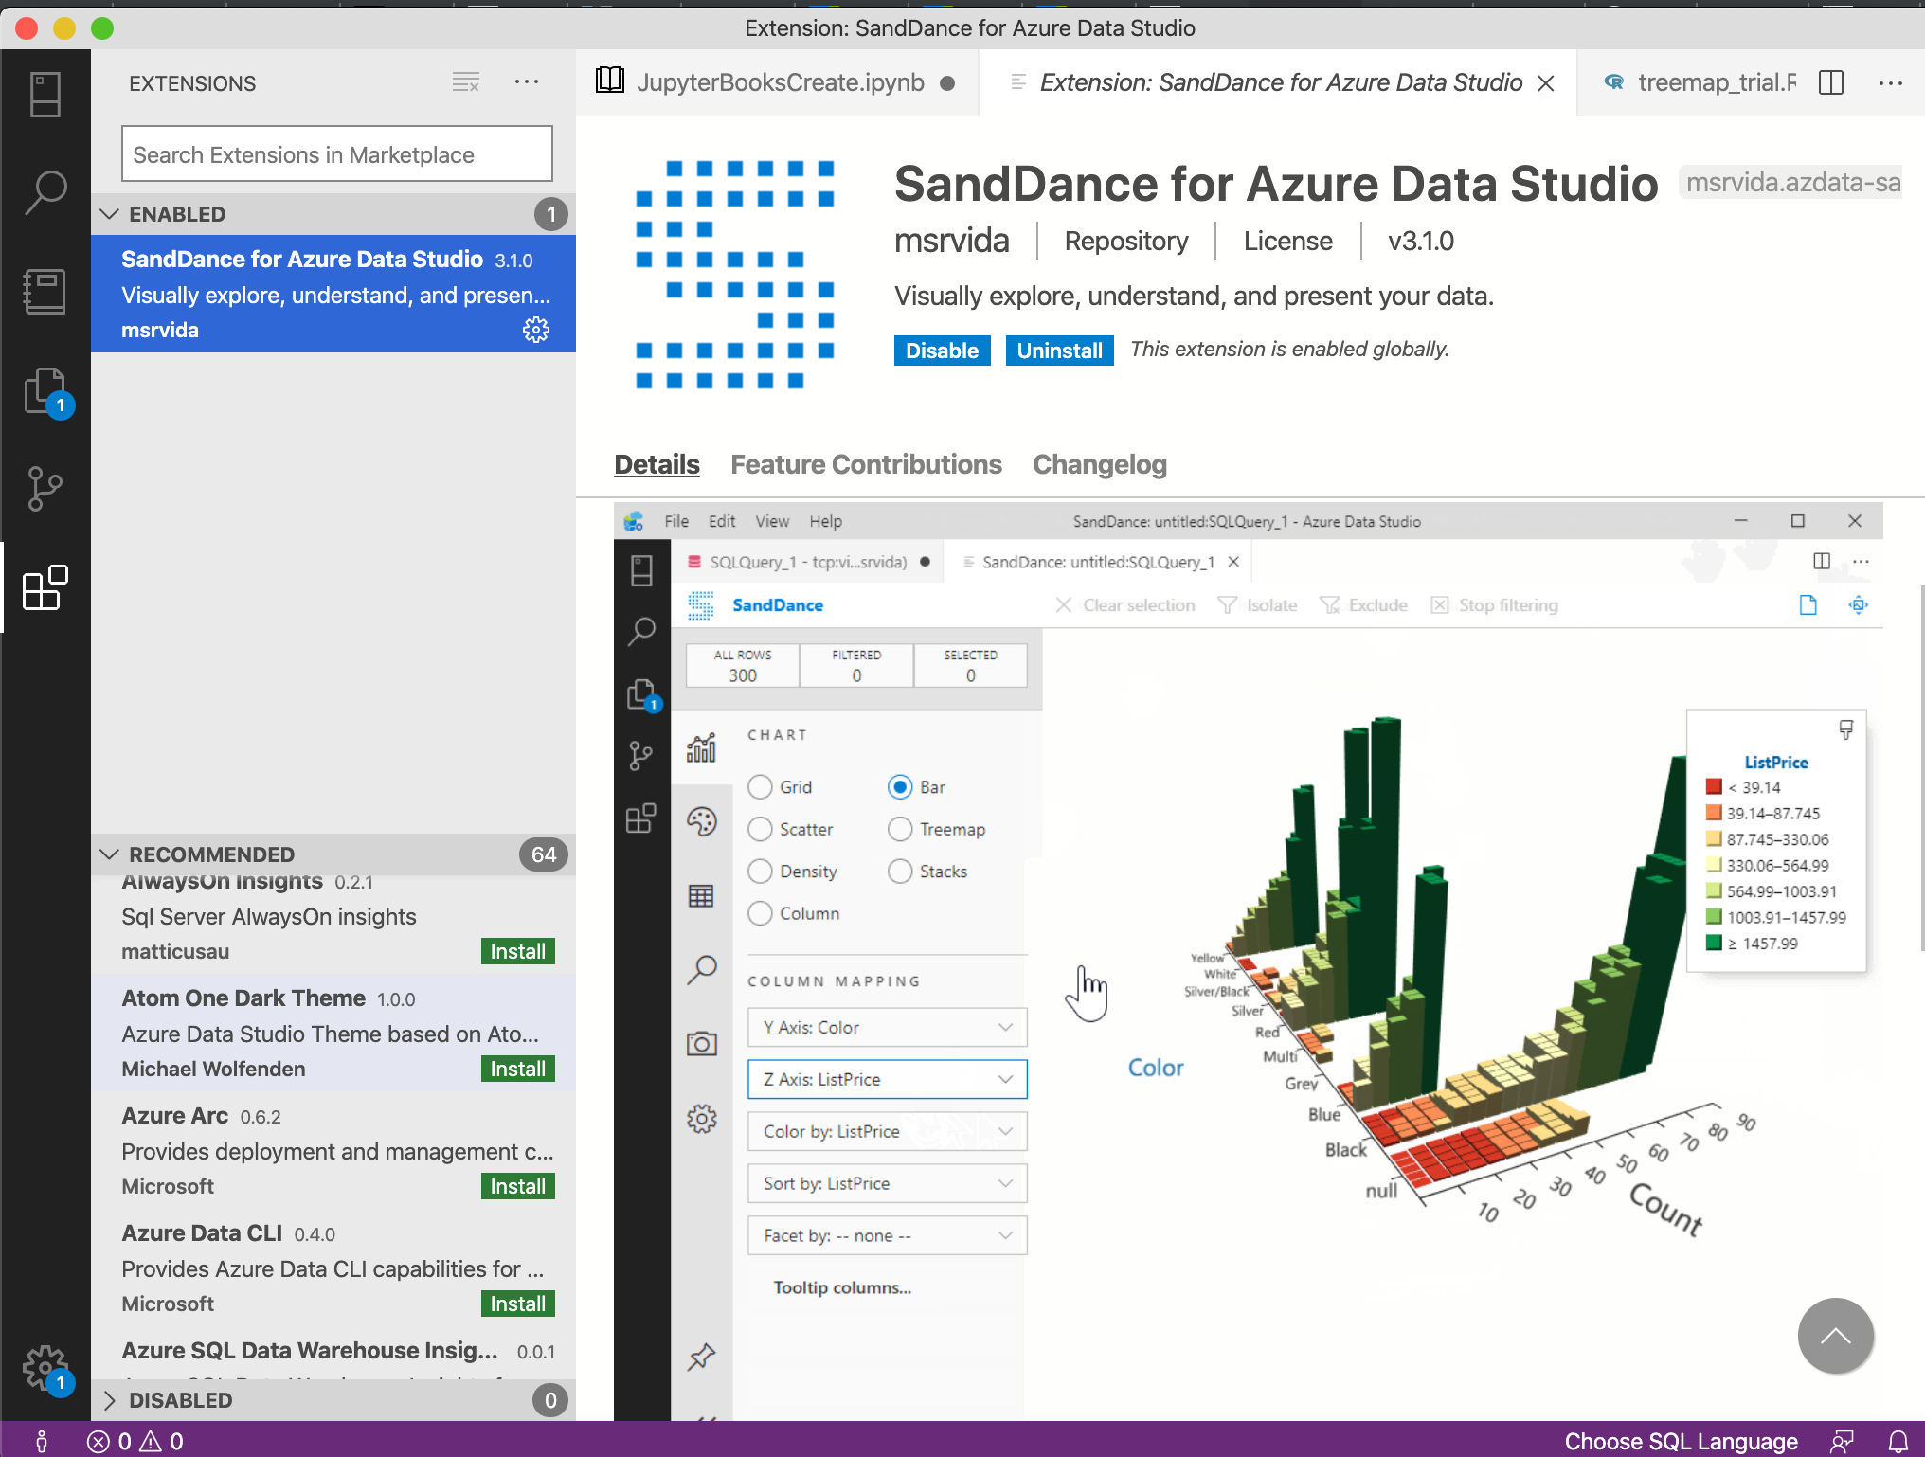Click the SandDance chart panel icon
The height and width of the screenshot is (1457, 1925).
click(701, 747)
